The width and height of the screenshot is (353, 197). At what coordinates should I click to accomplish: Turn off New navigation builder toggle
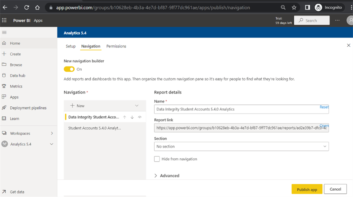pos(69,69)
